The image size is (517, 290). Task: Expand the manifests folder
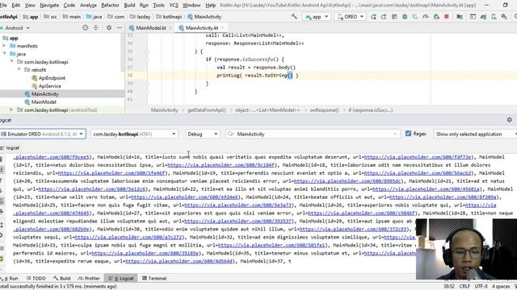point(4,46)
